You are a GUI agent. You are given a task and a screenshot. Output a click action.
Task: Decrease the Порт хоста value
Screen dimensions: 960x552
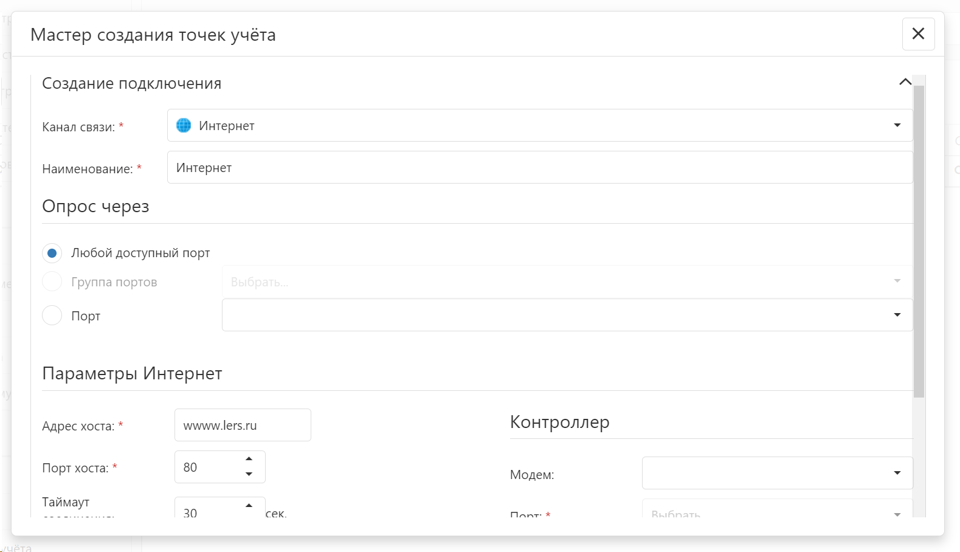(249, 474)
